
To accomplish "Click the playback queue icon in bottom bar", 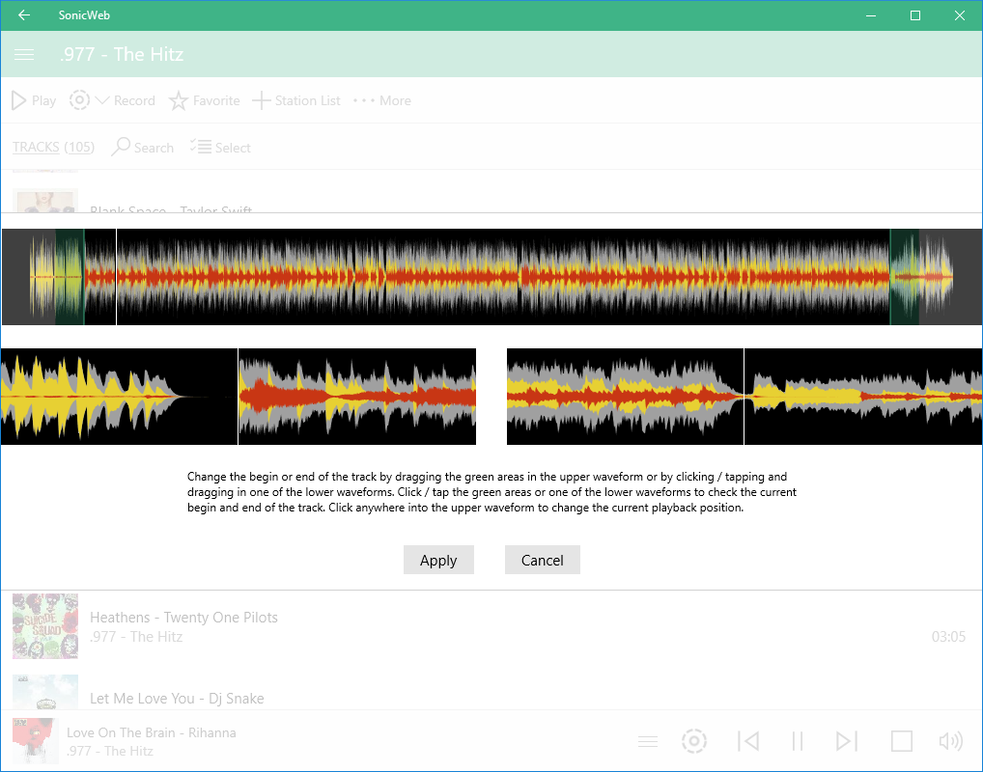I will (x=648, y=740).
